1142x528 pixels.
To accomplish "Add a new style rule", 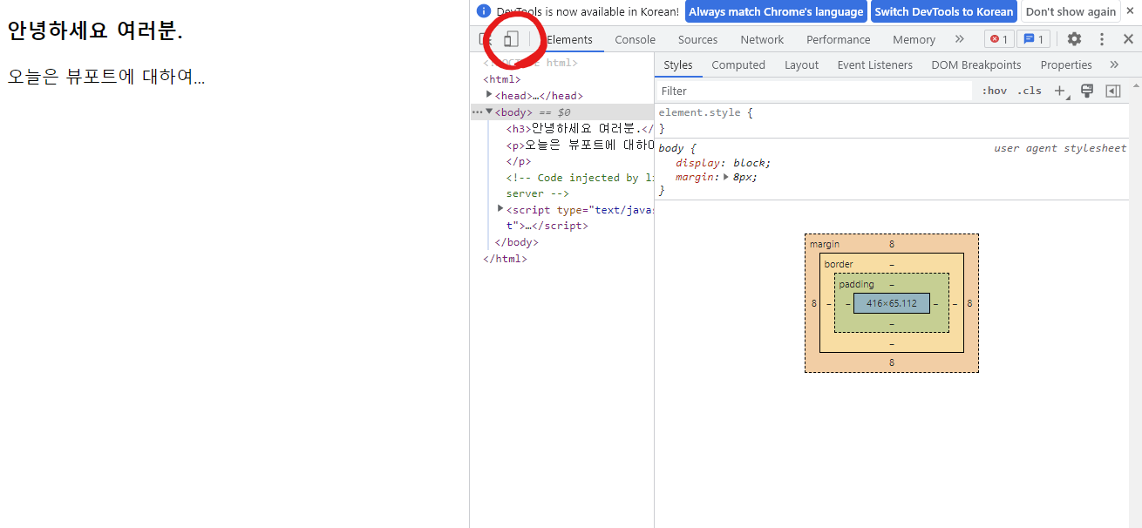I will [1060, 91].
